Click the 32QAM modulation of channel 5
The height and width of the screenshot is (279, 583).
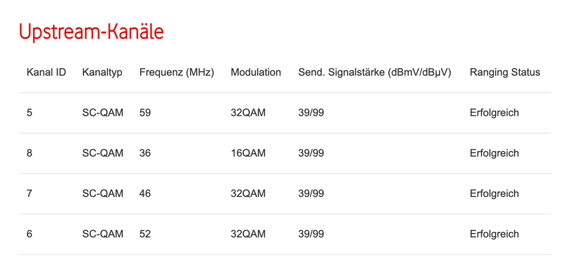point(248,113)
